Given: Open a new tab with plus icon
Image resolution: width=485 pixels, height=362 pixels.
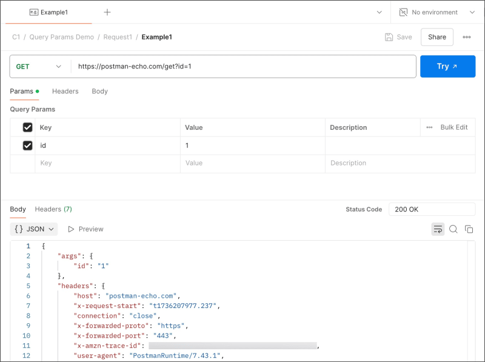Looking at the screenshot, I should (107, 12).
